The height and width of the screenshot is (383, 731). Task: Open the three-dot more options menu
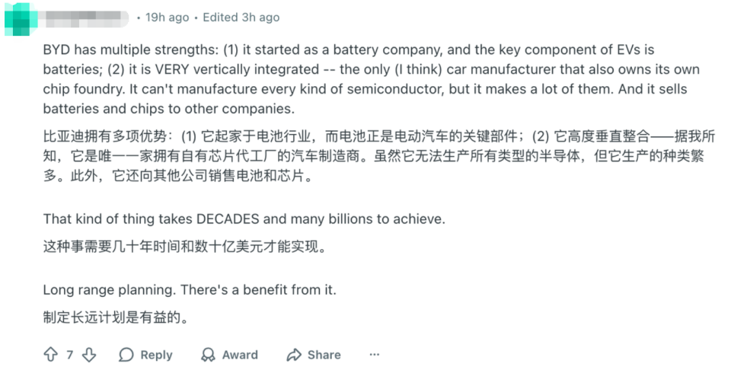[x=374, y=355]
